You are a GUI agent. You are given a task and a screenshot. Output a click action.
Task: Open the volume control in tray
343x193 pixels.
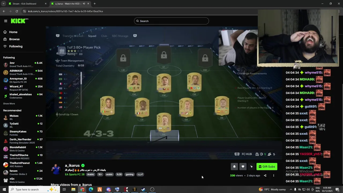[308, 190]
